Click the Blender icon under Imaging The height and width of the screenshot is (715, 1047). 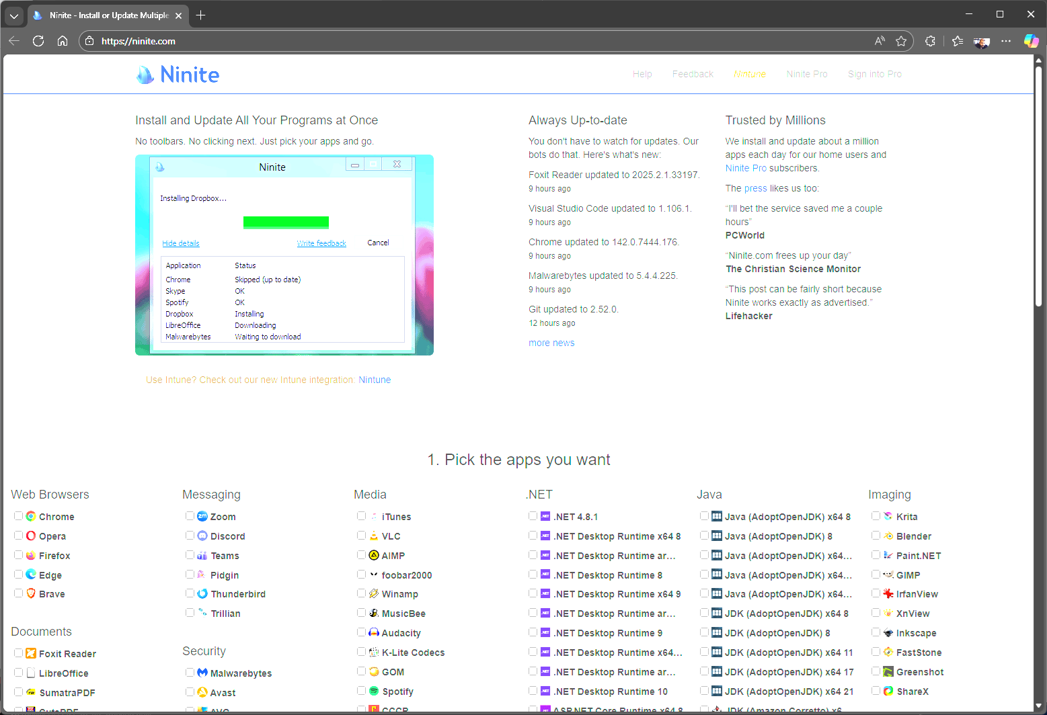click(x=889, y=536)
